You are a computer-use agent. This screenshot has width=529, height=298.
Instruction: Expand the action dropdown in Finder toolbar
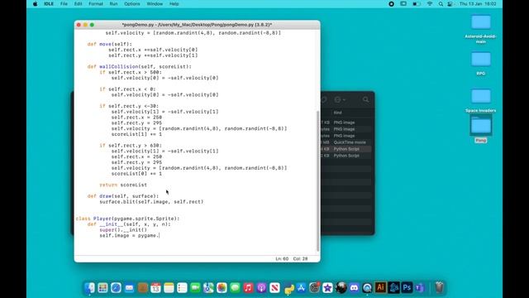click(x=340, y=99)
